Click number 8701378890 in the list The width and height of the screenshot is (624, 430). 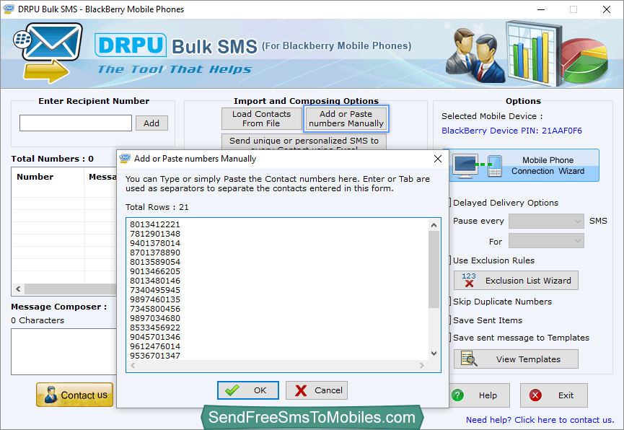(x=155, y=253)
